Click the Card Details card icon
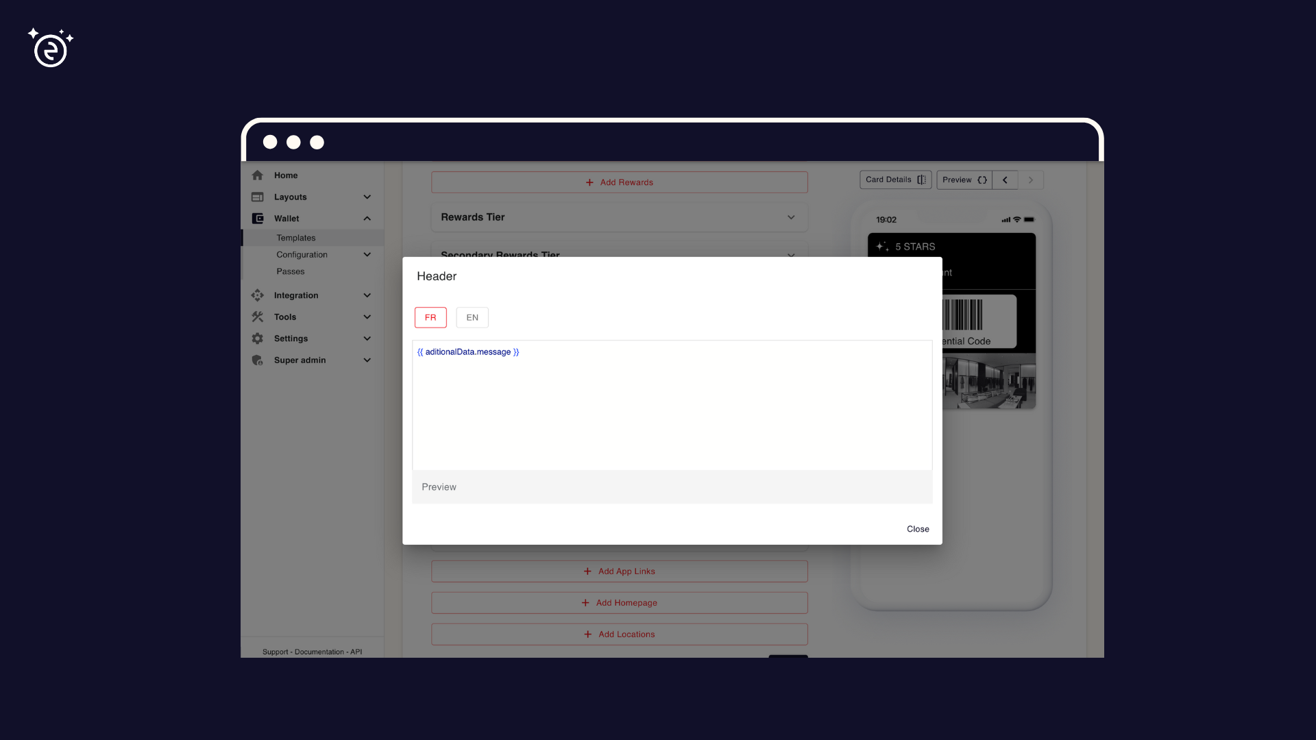 click(922, 180)
